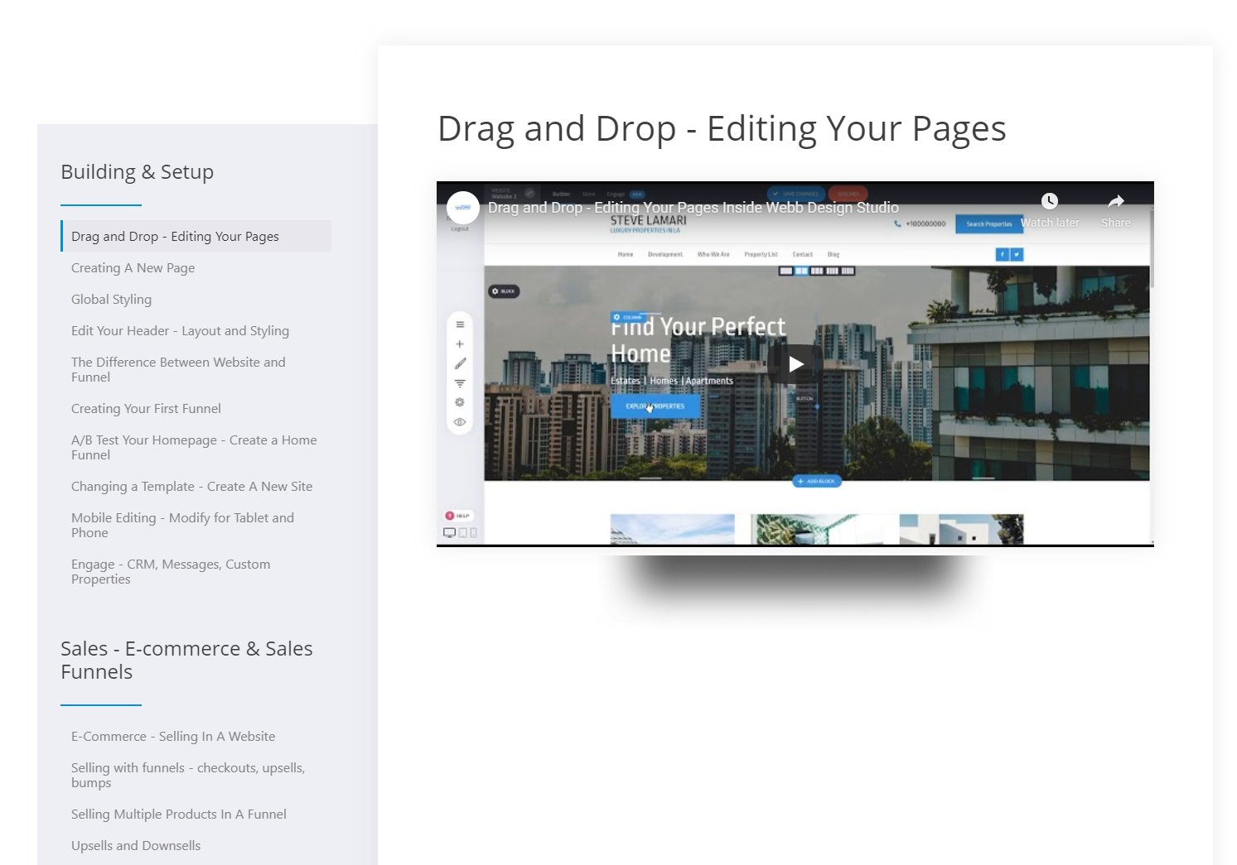Click the Share arrow icon on the video
The image size is (1237, 865).
pos(1115,202)
